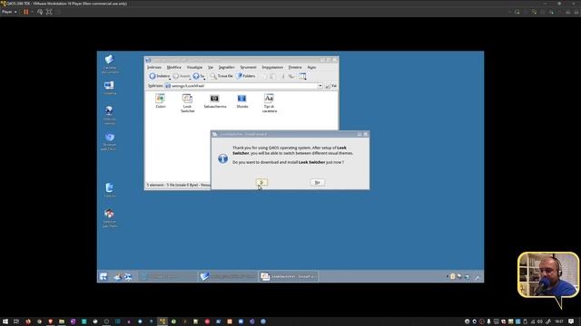Open the Cartella documenti desktop icon
The image size is (581, 326).
tap(109, 63)
